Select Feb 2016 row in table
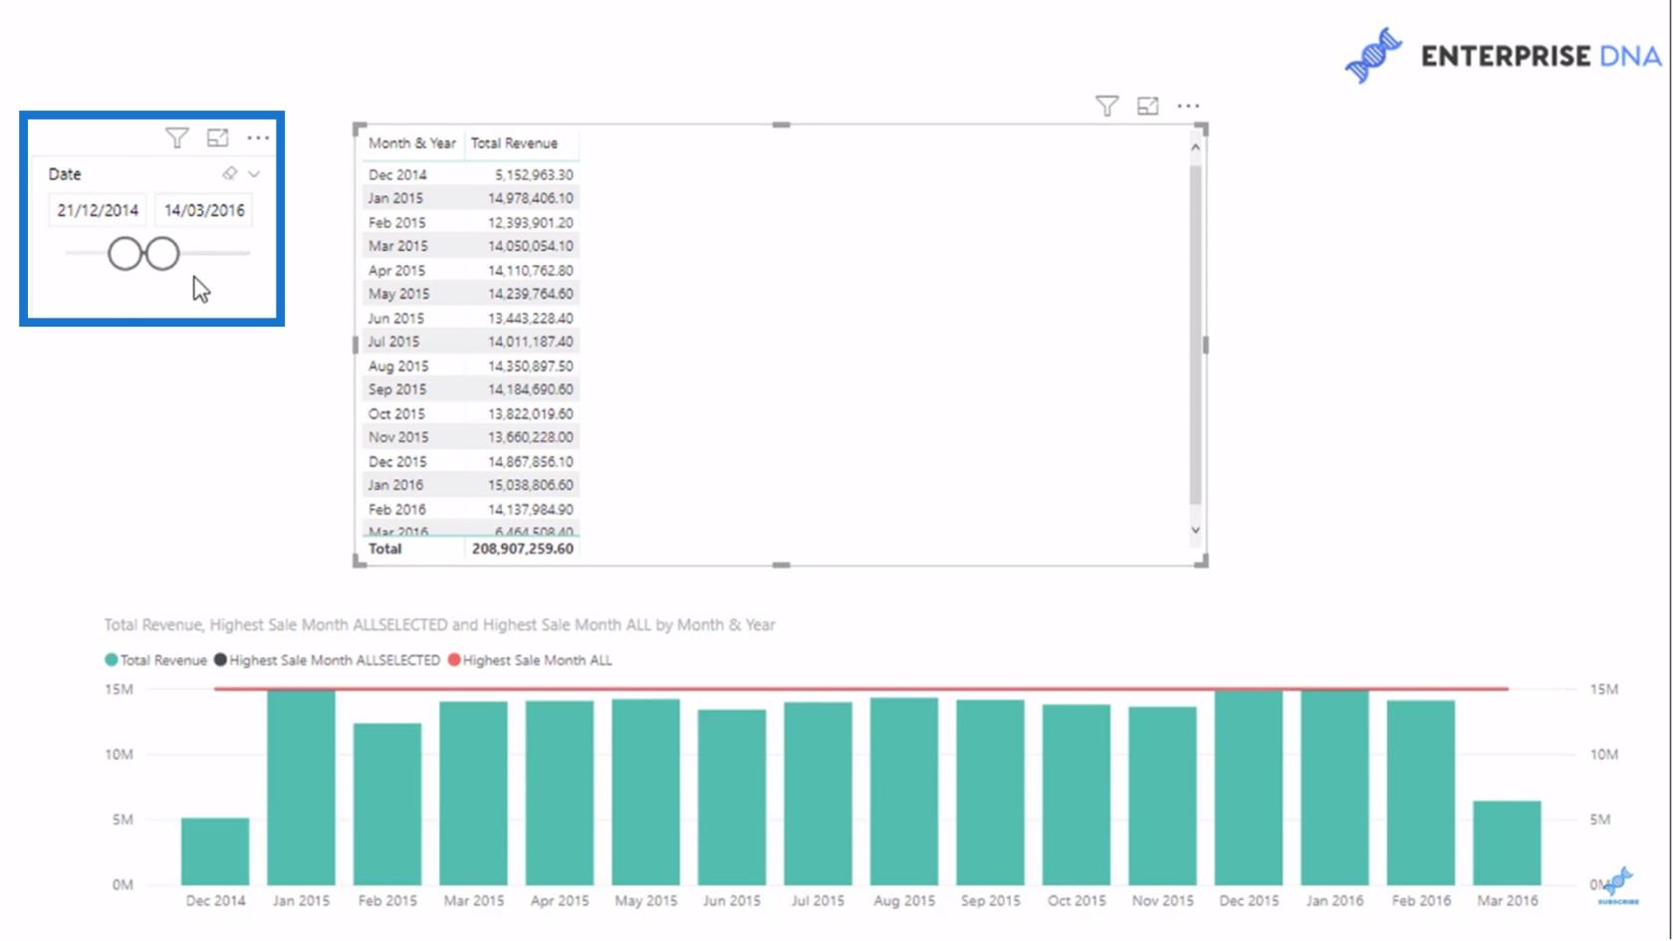 (x=471, y=509)
